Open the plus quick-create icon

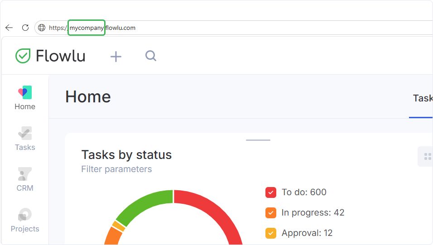(x=116, y=56)
